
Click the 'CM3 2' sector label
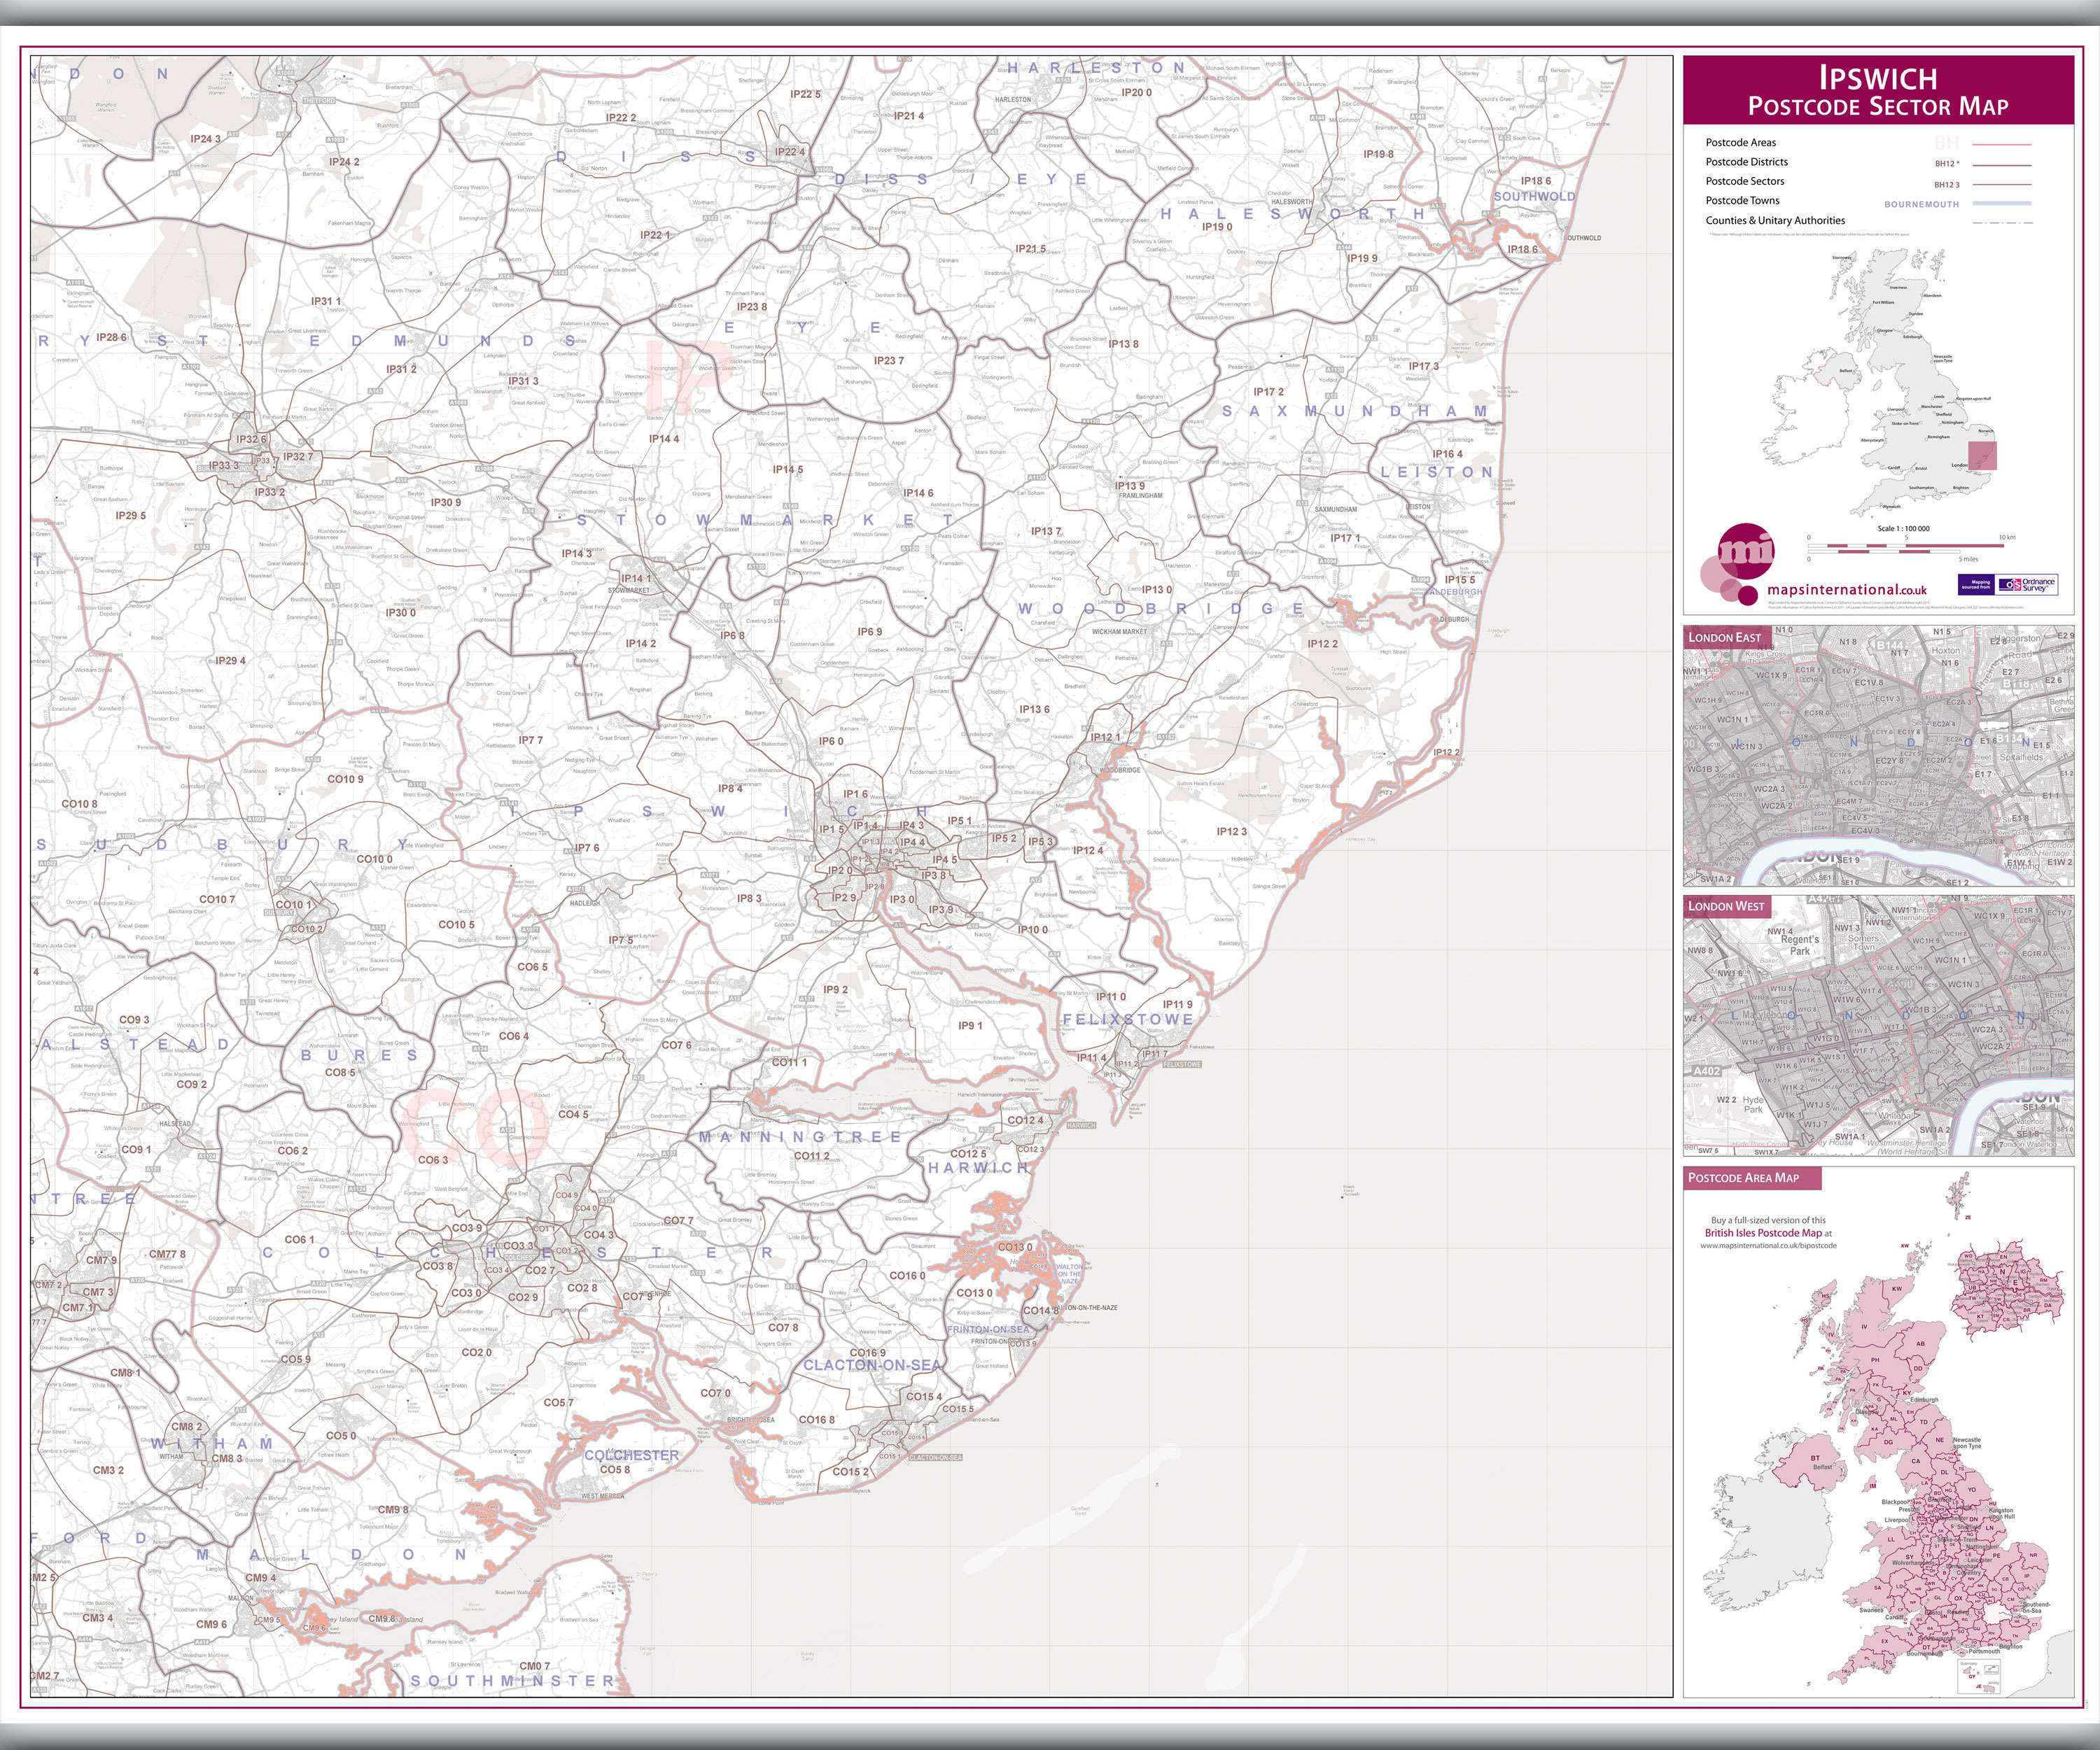[108, 1470]
